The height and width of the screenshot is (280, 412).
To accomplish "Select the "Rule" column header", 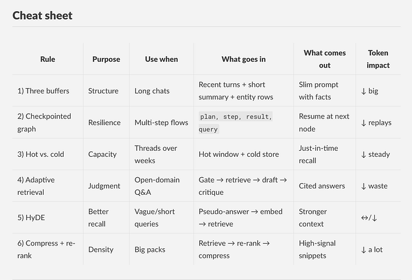I will 48,59.
